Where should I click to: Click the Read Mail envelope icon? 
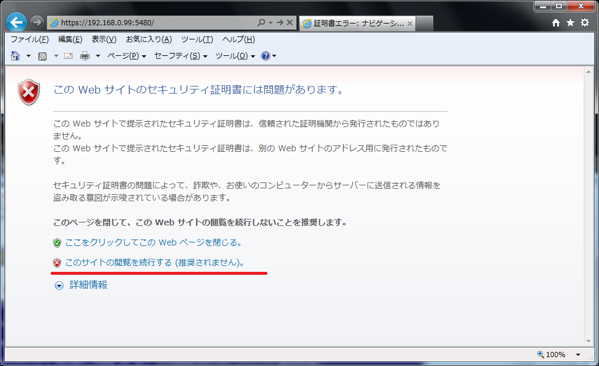68,56
